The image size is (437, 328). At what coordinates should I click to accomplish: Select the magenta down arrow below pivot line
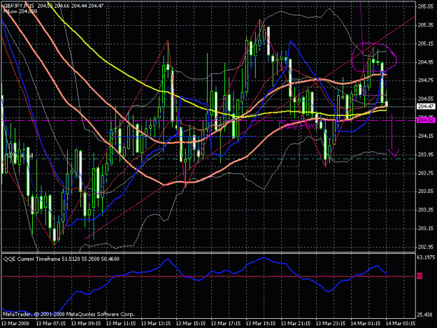[x=393, y=135]
